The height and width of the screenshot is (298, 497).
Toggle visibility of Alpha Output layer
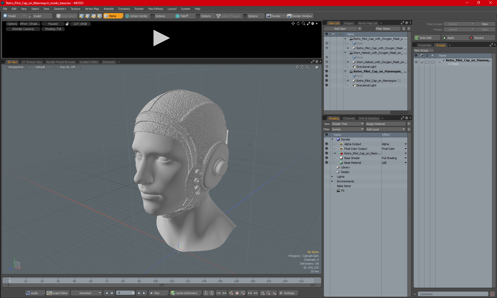327,144
